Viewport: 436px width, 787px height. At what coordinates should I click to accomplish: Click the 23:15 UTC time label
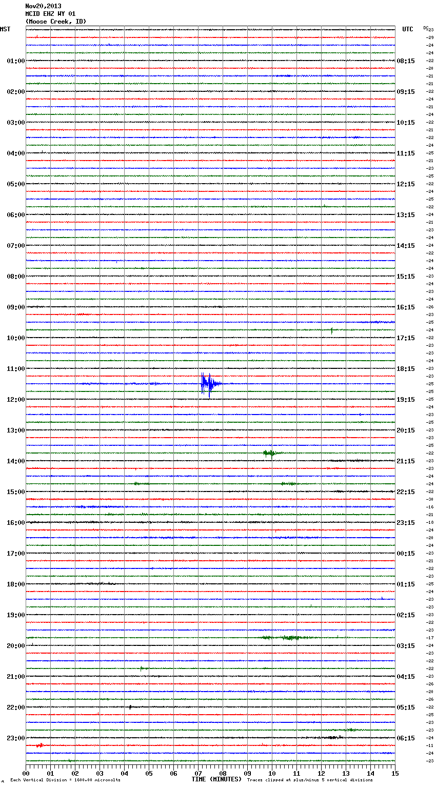[406, 523]
